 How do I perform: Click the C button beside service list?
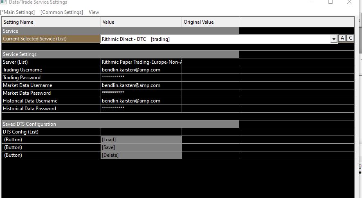(351, 38)
